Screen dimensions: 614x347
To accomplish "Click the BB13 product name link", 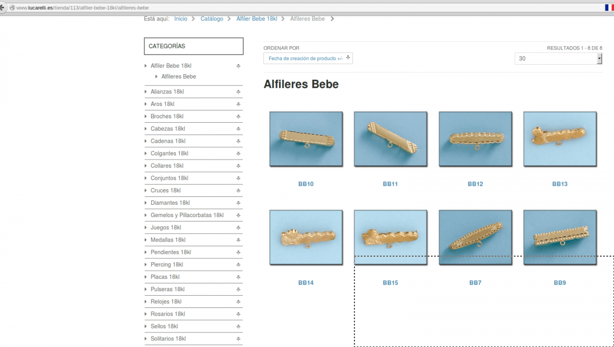I will (x=560, y=184).
